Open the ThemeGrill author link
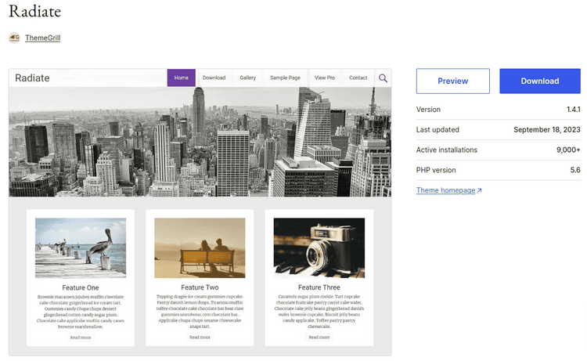 [42, 38]
